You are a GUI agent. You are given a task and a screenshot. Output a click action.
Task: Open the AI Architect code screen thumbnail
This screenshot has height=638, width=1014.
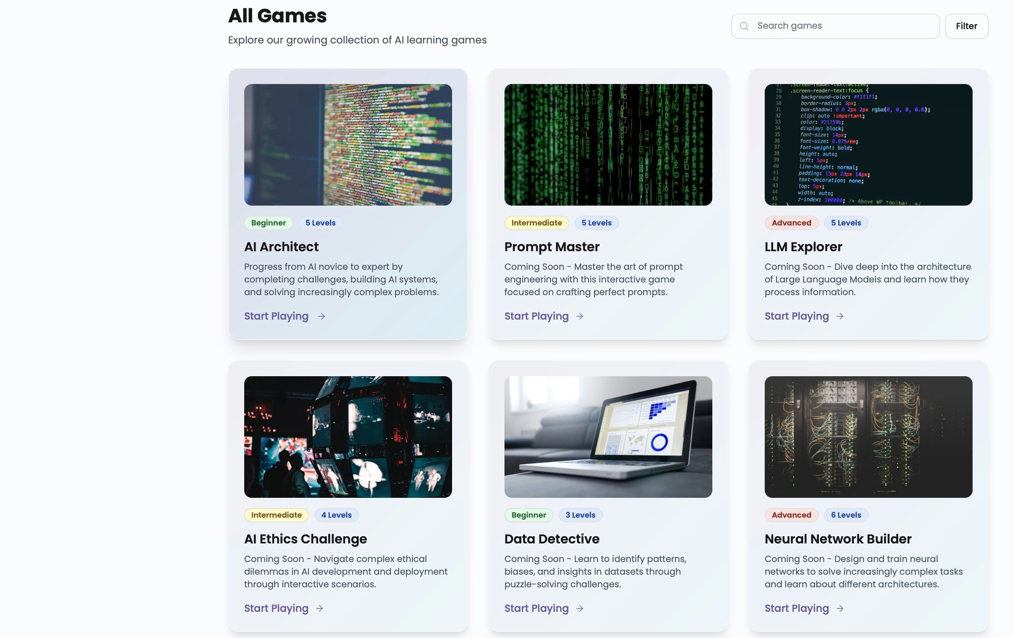tap(348, 145)
